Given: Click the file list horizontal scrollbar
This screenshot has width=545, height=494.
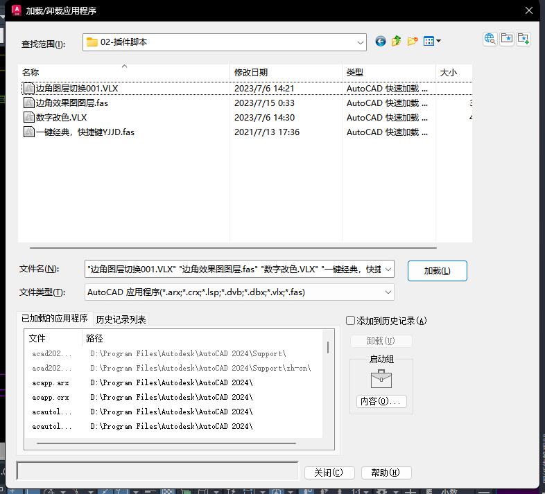Looking at the screenshot, I should tap(233, 248).
